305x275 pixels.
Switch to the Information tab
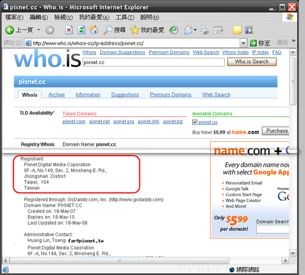(x=88, y=95)
